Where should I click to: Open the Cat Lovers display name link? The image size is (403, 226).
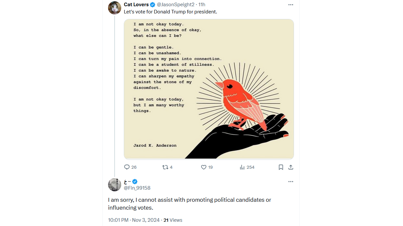[x=136, y=5]
